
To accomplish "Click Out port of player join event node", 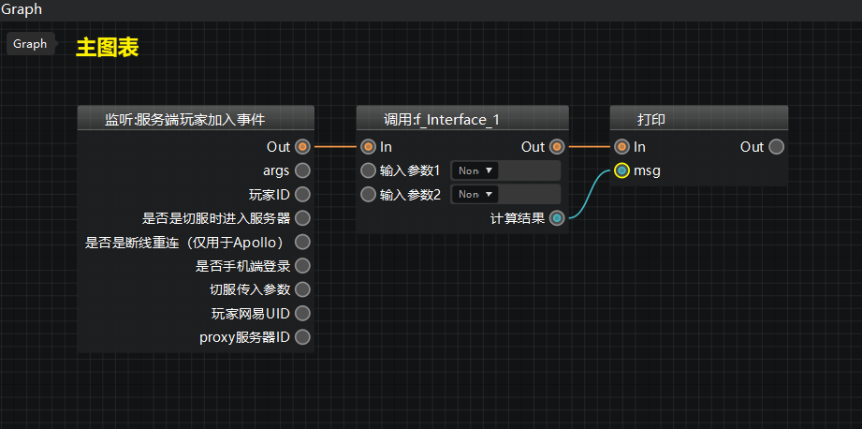I will [302, 147].
